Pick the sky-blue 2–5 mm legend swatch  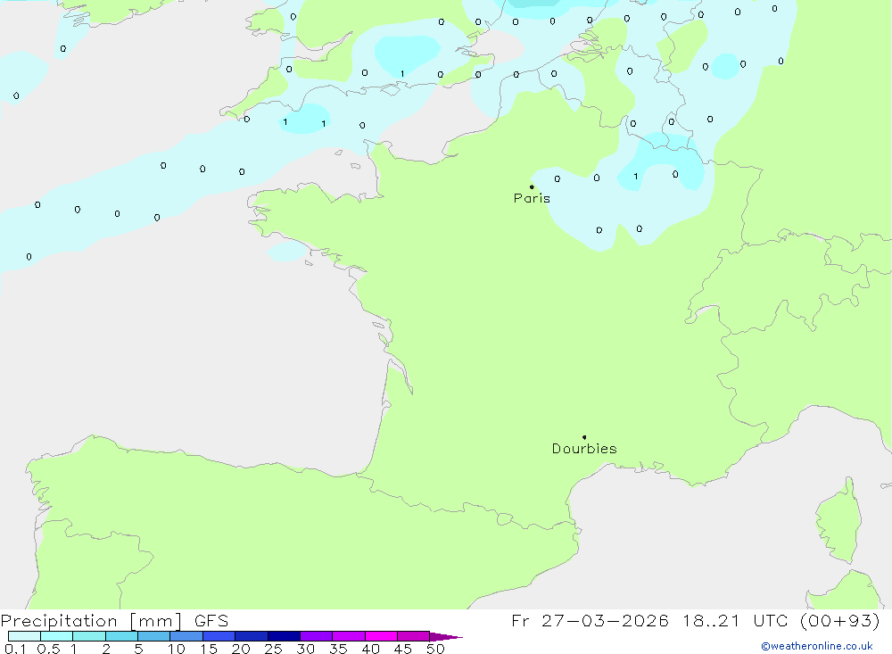(121, 636)
